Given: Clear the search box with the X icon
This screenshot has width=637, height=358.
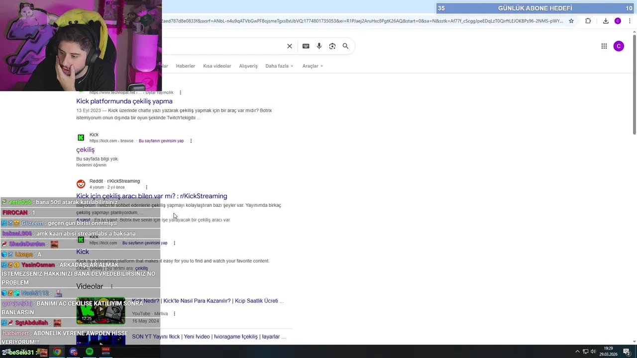Looking at the screenshot, I should pyautogui.click(x=290, y=46).
